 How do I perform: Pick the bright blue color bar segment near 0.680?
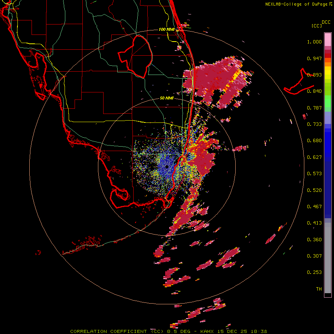pyautogui.click(x=328, y=143)
